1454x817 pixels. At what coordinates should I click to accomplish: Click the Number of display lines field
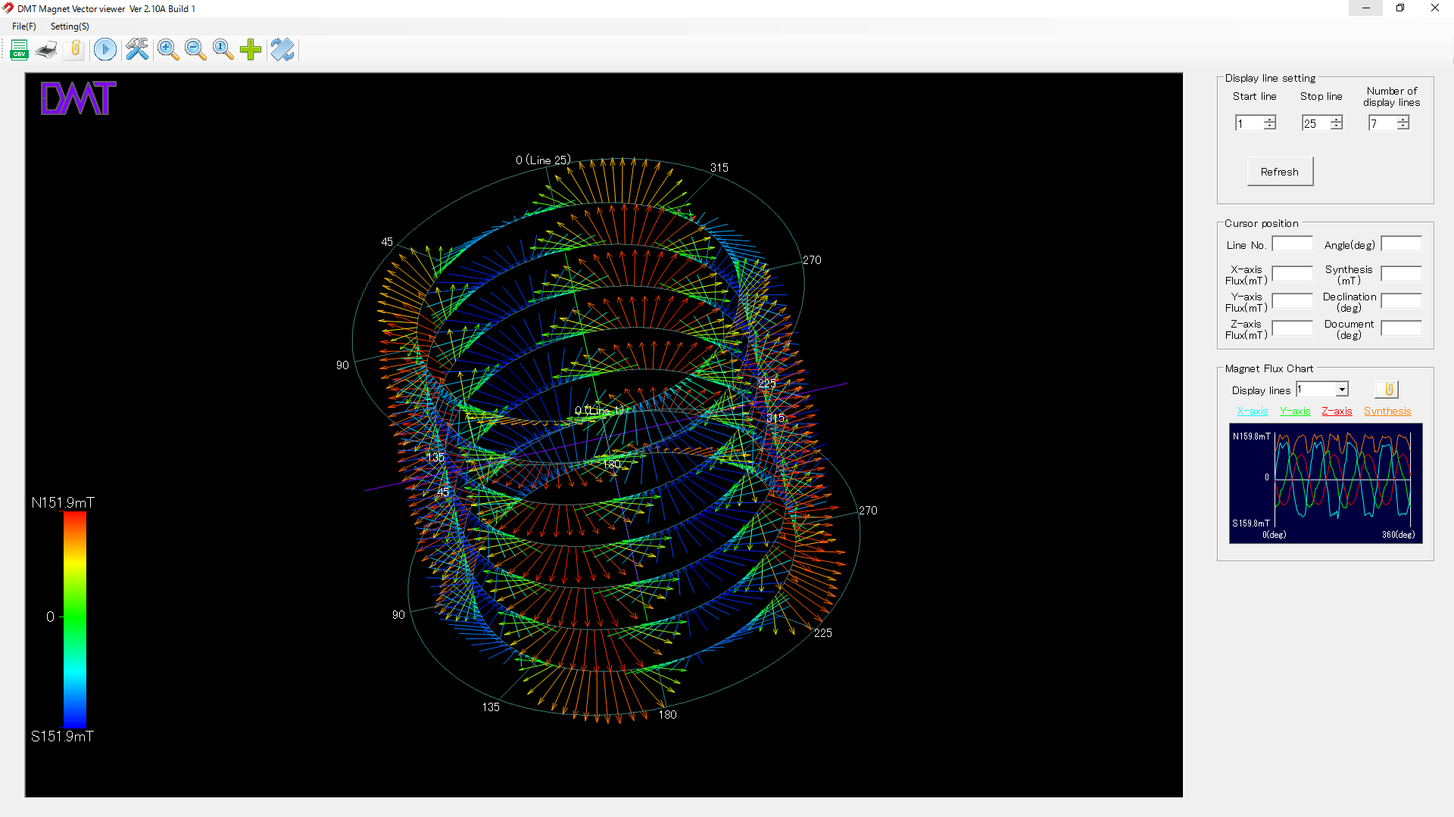click(x=1382, y=123)
